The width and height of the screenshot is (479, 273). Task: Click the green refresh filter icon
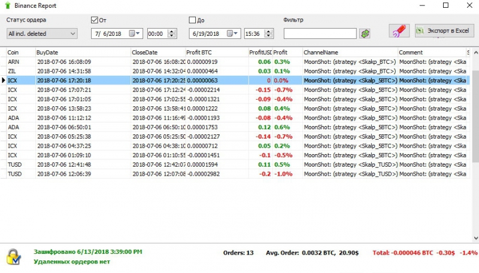tap(365, 33)
